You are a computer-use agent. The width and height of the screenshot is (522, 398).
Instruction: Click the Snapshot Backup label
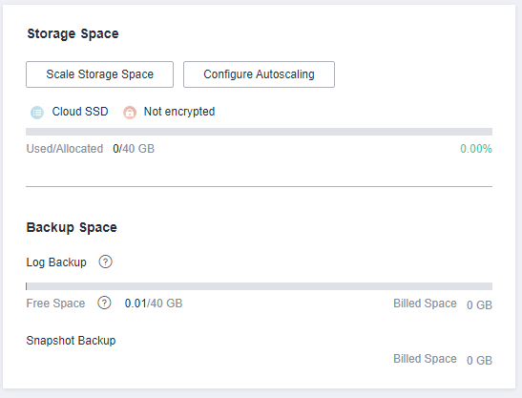[71, 341]
